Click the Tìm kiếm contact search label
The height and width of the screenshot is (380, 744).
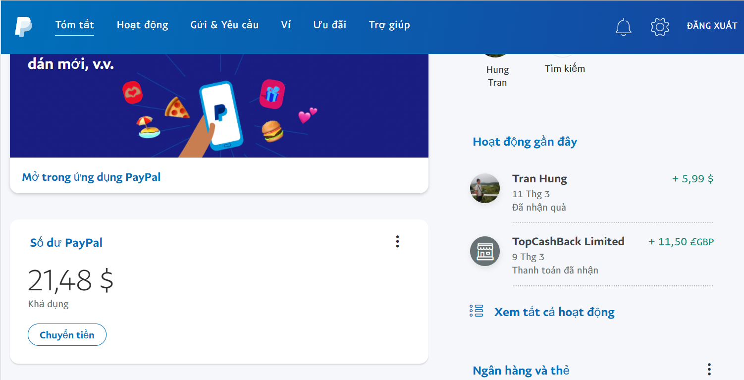[565, 69]
